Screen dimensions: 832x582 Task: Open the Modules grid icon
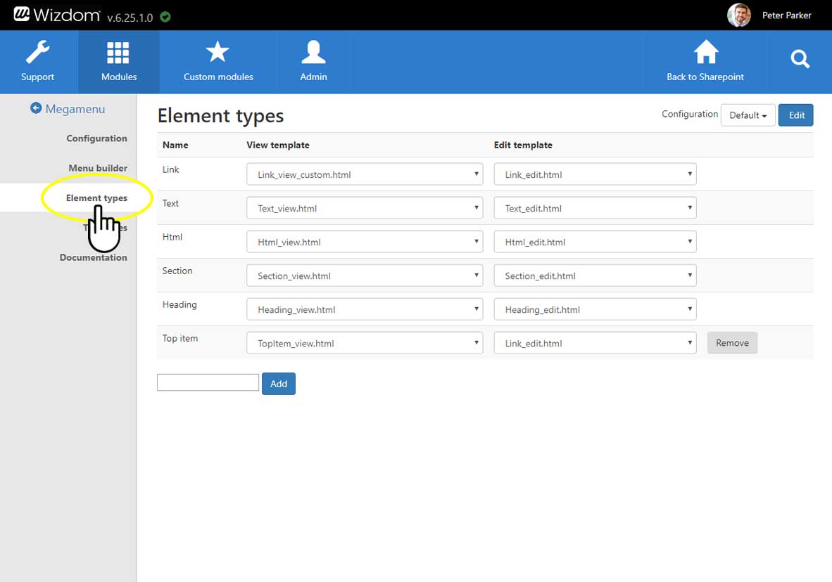(x=118, y=53)
